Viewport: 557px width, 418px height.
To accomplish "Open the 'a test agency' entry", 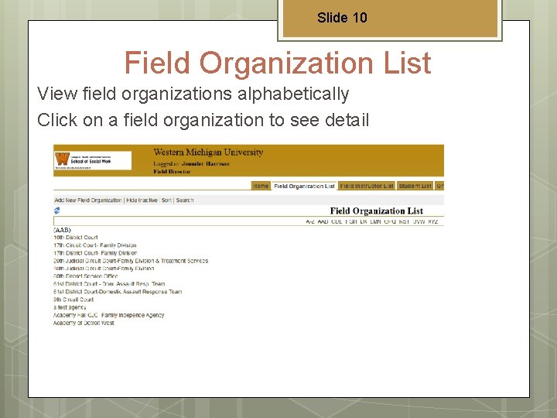I will 70,307.
